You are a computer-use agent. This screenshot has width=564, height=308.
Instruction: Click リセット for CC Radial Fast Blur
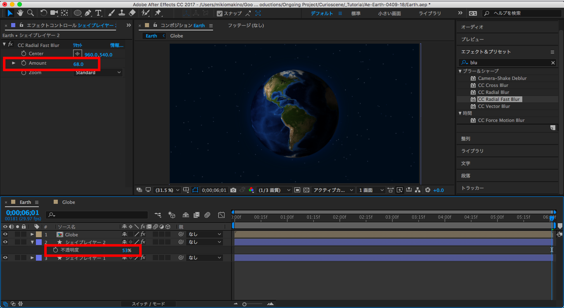78,45
